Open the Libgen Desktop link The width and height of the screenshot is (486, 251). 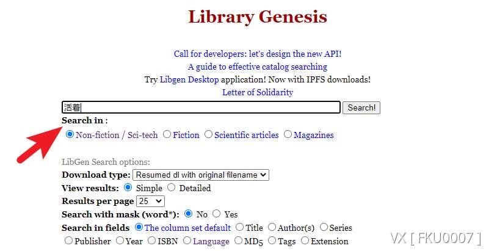click(x=189, y=79)
